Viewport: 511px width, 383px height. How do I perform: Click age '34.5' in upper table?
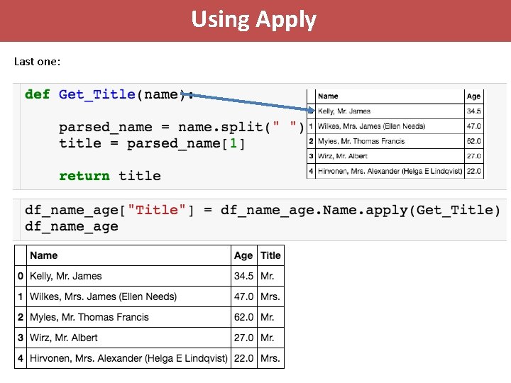[473, 111]
